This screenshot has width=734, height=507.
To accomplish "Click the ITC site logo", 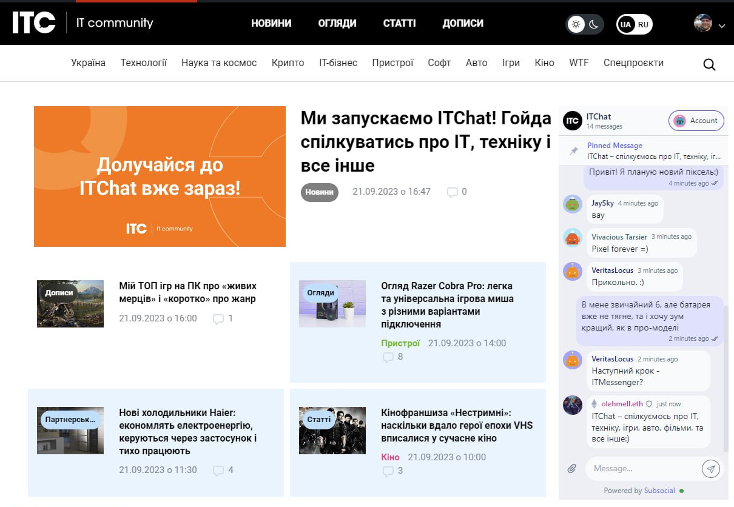I will coord(34,23).
